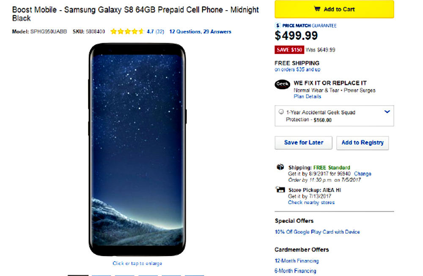Open the Check nearby stores link
The image size is (423, 276).
click(311, 202)
